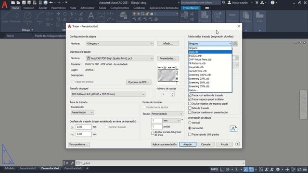
Task: Switch to the Modelo layout tab
Action: (10, 168)
